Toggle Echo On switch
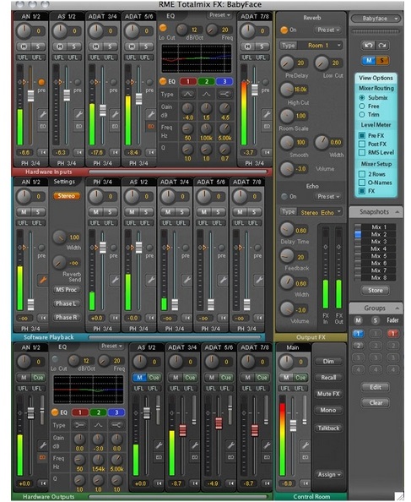Image resolution: width=411 pixels, height=502 pixels. click(284, 196)
